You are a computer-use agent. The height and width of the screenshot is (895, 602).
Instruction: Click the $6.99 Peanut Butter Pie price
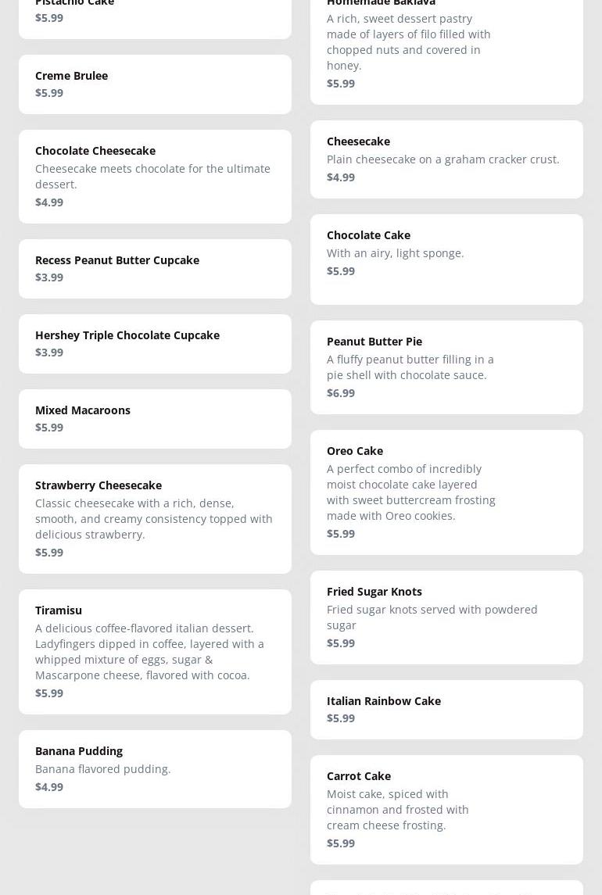coord(341,393)
